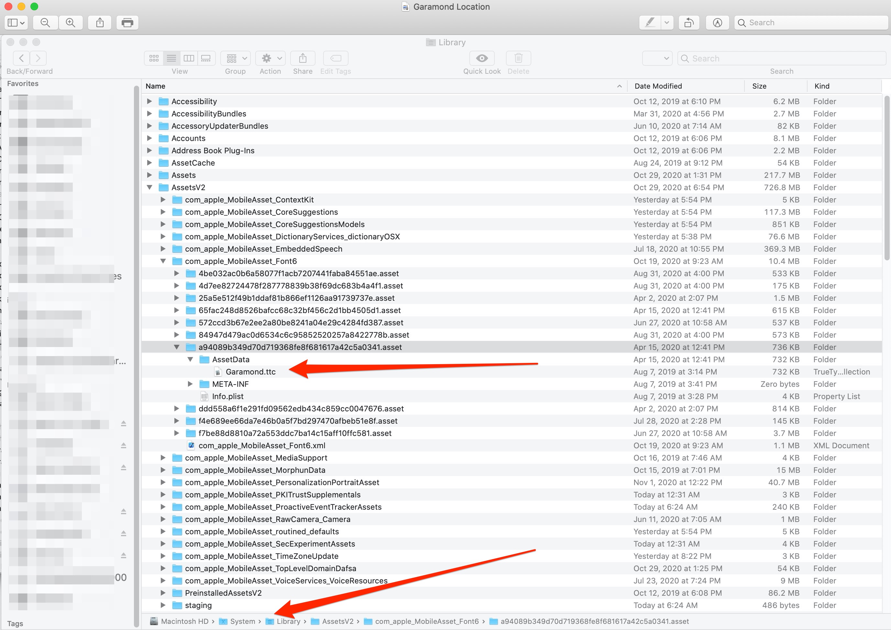
Task: Expand the META-INF folder
Action: point(190,384)
